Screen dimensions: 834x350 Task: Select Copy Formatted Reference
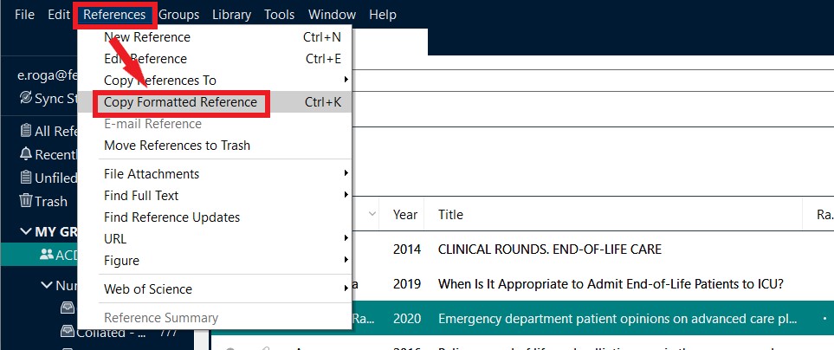(215, 102)
